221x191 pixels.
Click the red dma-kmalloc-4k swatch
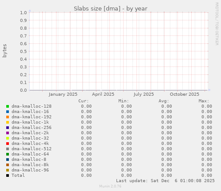pos(8,144)
